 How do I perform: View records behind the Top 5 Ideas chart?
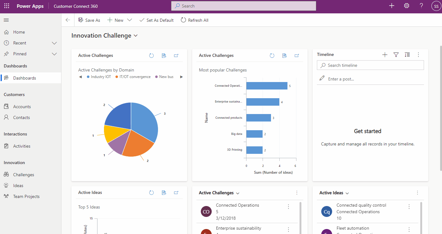tap(164, 192)
